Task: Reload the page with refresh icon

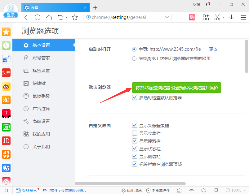Action: tap(38, 17)
